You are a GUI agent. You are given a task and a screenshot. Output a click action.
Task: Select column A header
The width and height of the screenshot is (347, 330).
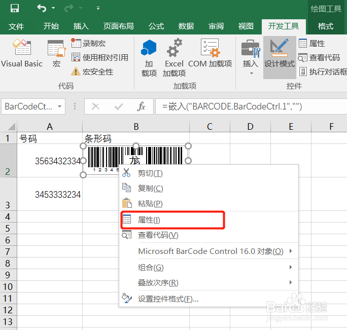coord(50,127)
